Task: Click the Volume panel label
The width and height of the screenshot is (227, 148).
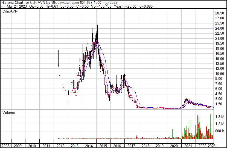Action: click(x=8, y=113)
